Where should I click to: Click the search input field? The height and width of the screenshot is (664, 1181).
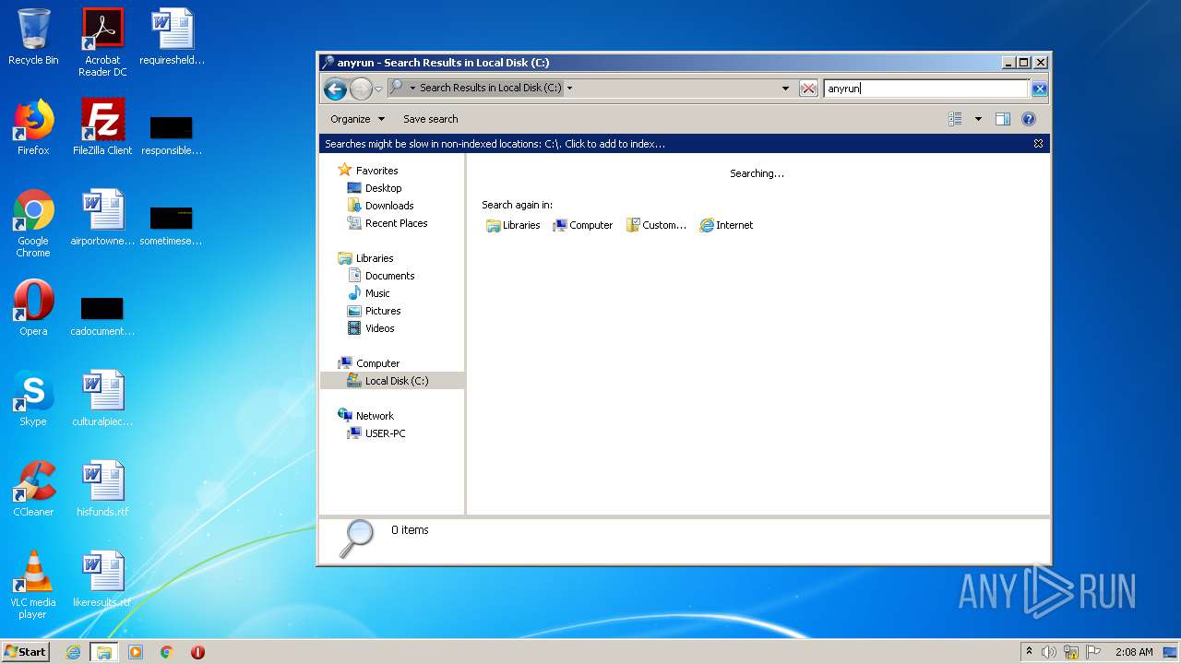pyautogui.click(x=925, y=89)
